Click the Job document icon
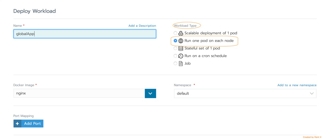Image resolution: width=322 pixels, height=139 pixels. 181,64
